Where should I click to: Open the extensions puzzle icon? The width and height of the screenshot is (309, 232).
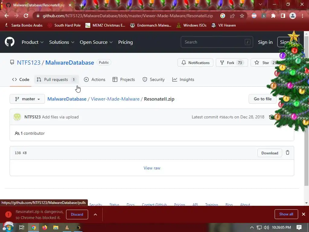tap(273, 16)
